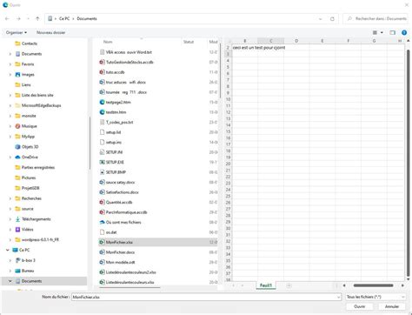Viewport: 412px width, 315px height.
Task: Select Liens folder in sidebar
Action: [26, 84]
